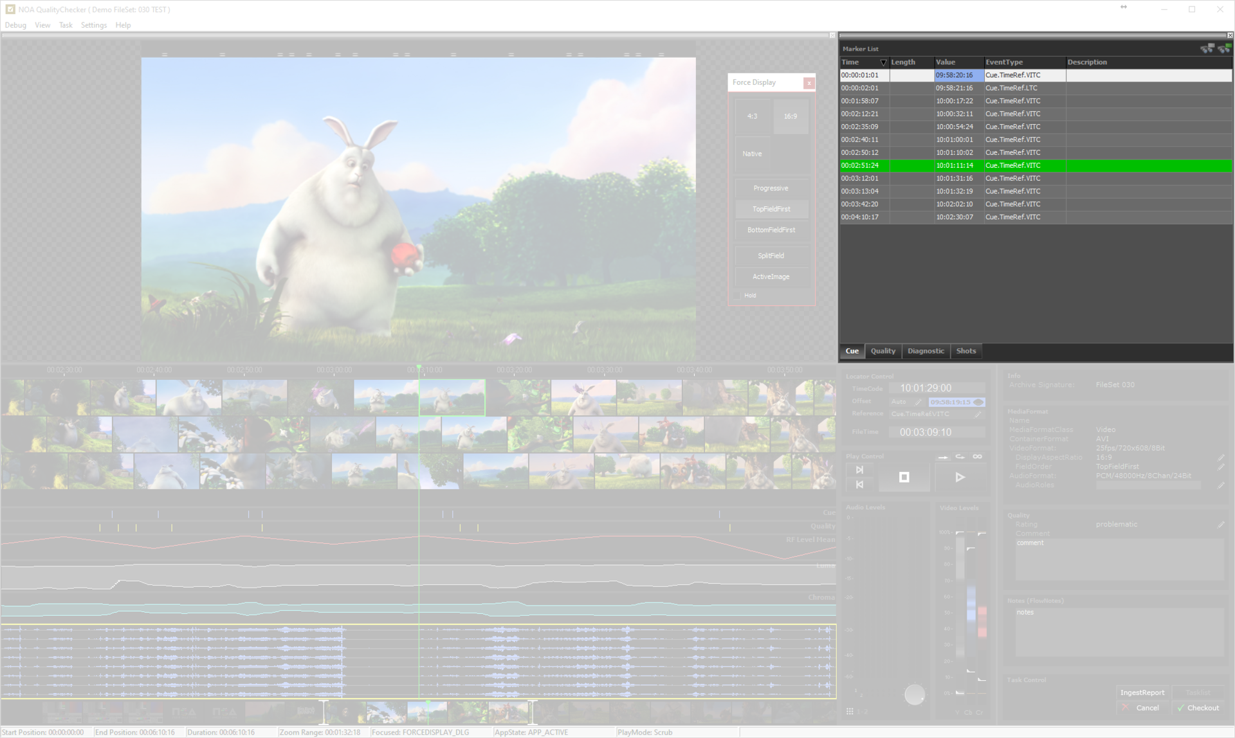The height and width of the screenshot is (738, 1235).
Task: Click the audio waveform track
Action: [418, 661]
